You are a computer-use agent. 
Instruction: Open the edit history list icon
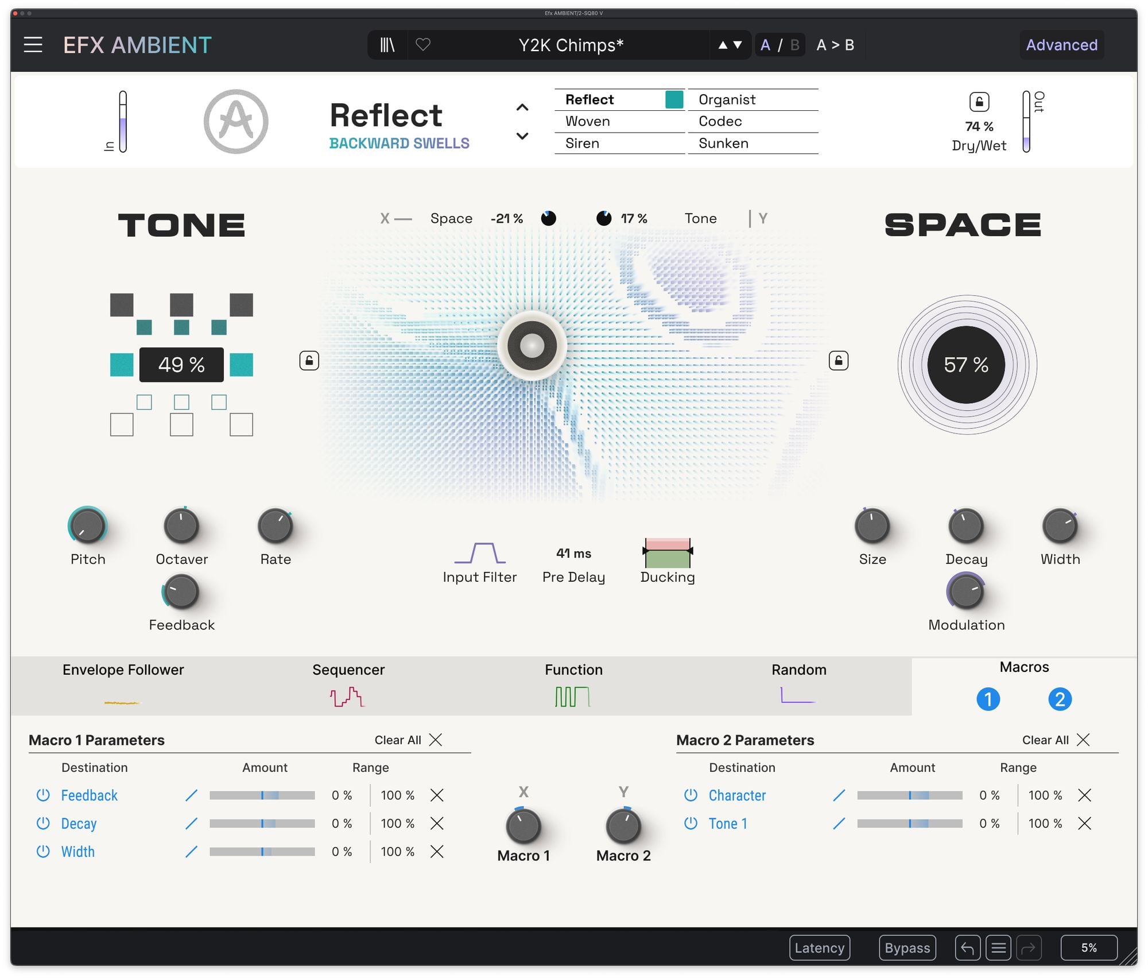tap(998, 948)
